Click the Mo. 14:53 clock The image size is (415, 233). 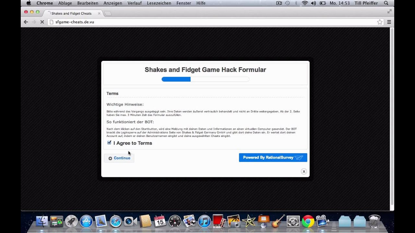point(339,3)
